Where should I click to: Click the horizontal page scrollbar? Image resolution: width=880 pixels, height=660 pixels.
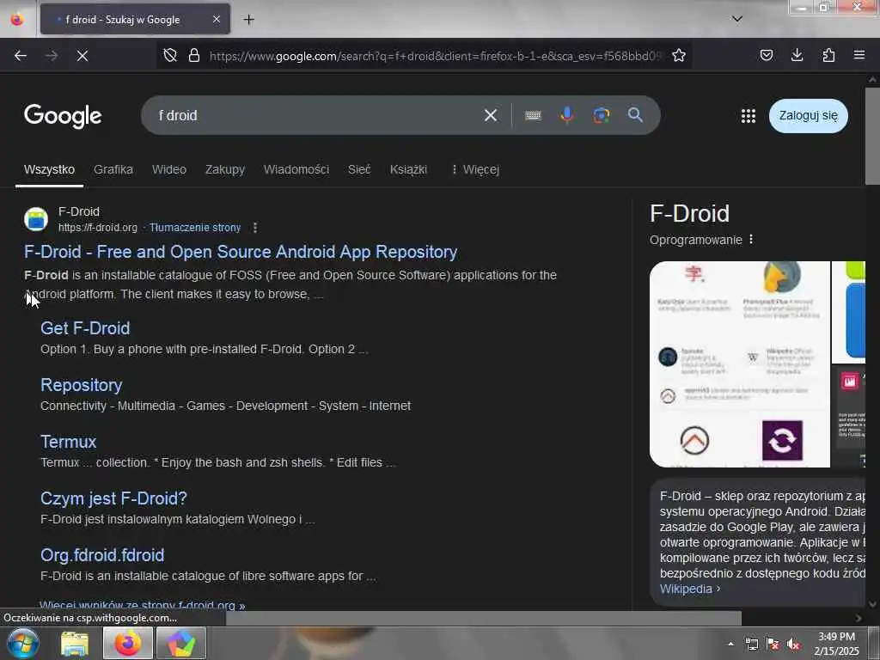[483, 618]
